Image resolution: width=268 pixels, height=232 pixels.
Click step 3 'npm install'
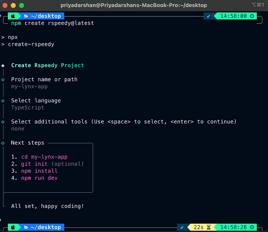(x=34, y=171)
